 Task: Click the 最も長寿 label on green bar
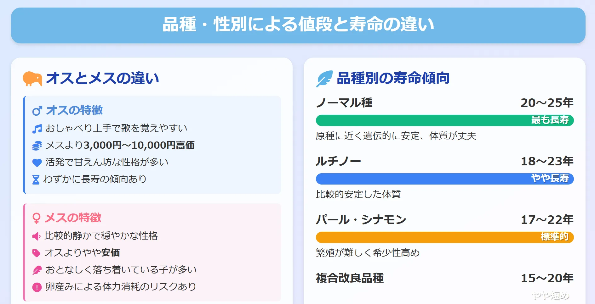click(550, 120)
